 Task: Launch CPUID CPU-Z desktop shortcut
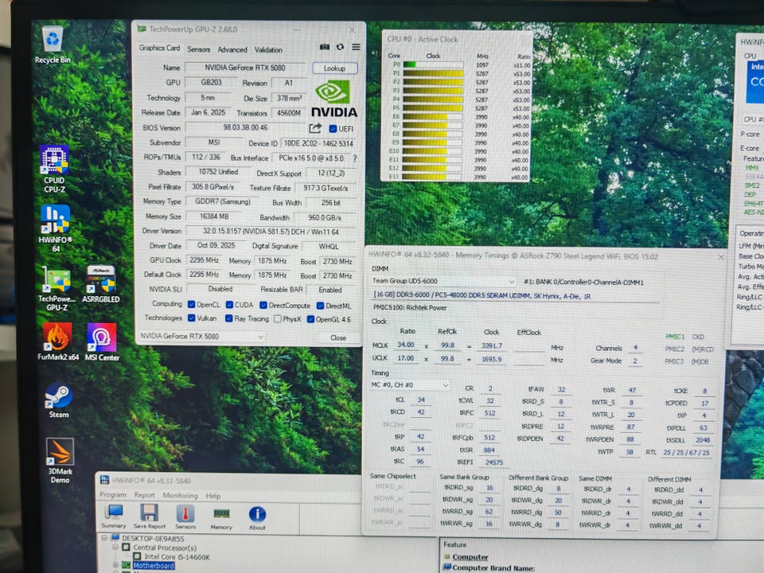click(54, 169)
